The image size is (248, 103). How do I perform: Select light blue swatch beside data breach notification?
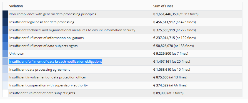point(5,62)
